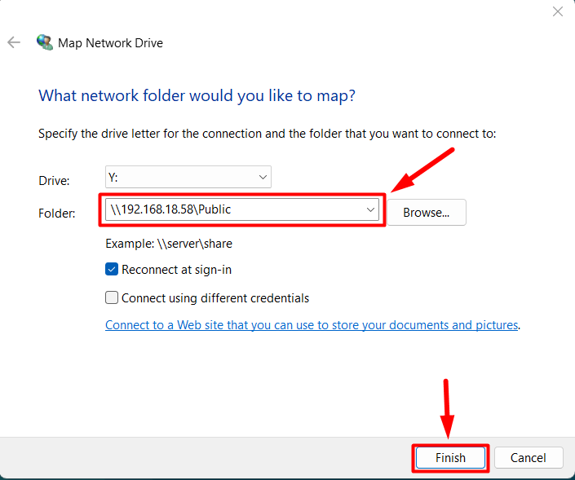The image size is (575, 480).
Task: Click the What network folder heading
Action: pyautogui.click(x=197, y=95)
